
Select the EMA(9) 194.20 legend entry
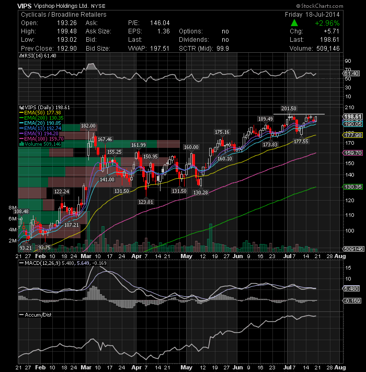39,134
